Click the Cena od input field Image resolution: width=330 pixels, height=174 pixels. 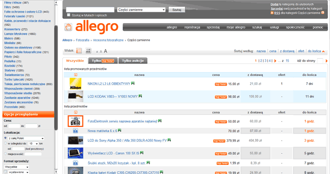14,126
